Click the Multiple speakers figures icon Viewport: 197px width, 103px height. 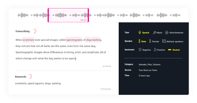[x=164, y=41]
